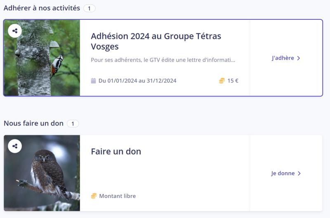Screen dimensions: 330x218
Task: Click the calendar icon beside membership dates
Action: pyautogui.click(x=94, y=81)
